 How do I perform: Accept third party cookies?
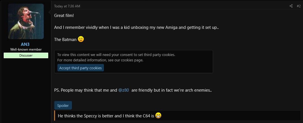[x=81, y=68]
